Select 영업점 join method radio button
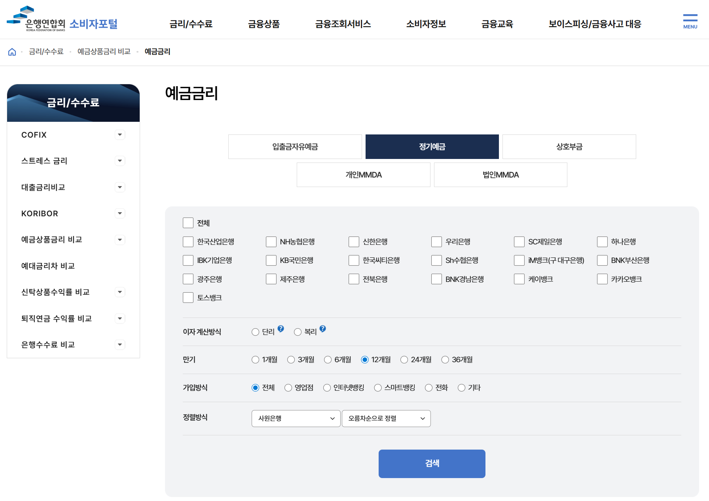The width and height of the screenshot is (709, 501). [x=288, y=388]
